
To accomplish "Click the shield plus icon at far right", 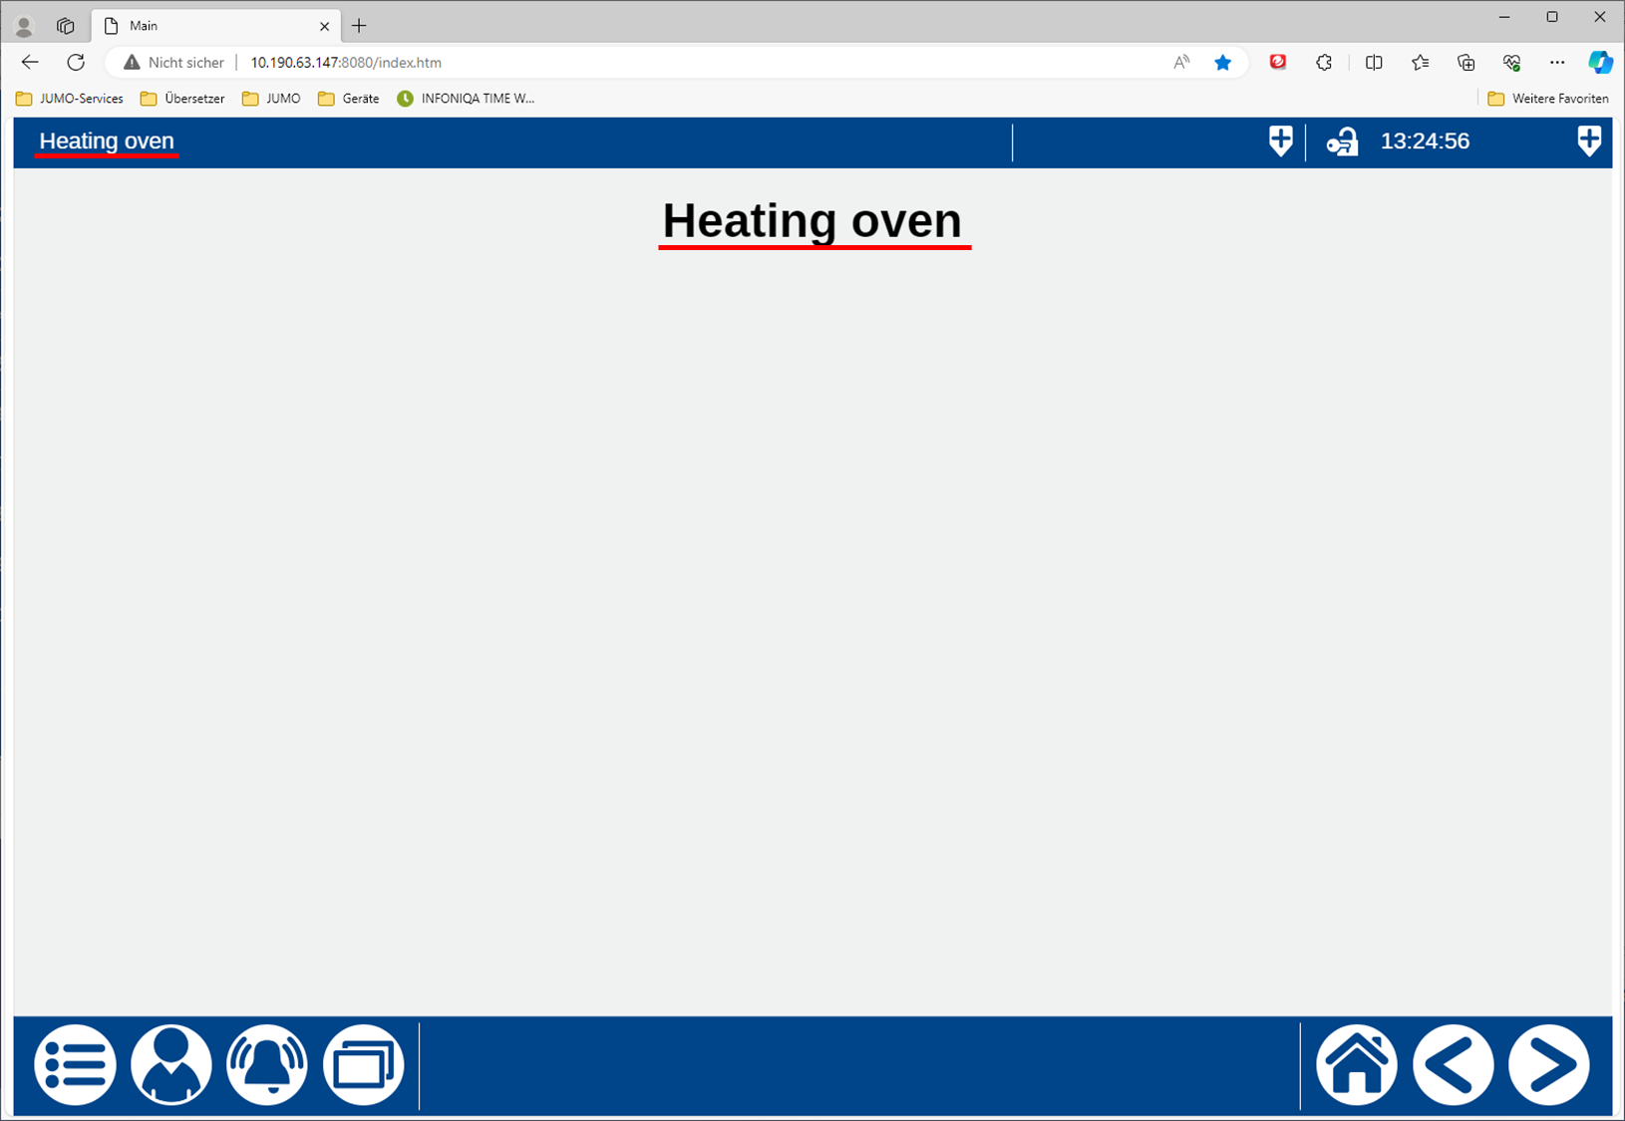I will 1589,141.
